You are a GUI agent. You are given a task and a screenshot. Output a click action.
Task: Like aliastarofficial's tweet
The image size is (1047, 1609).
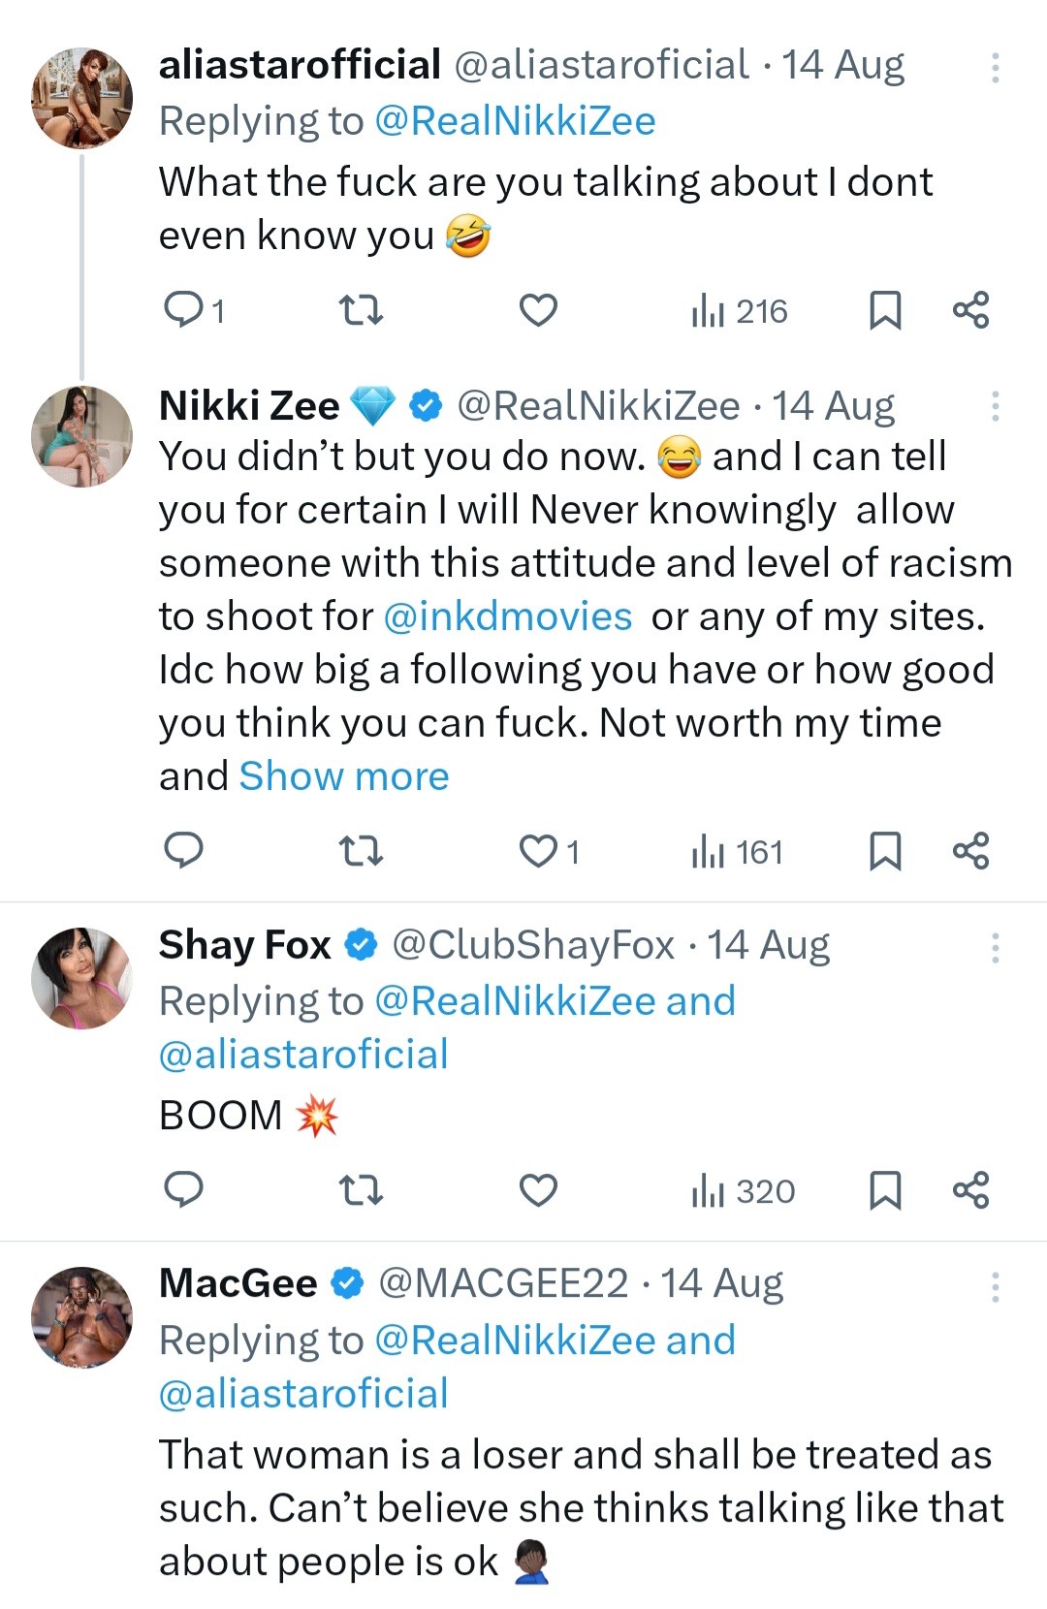pos(538,310)
